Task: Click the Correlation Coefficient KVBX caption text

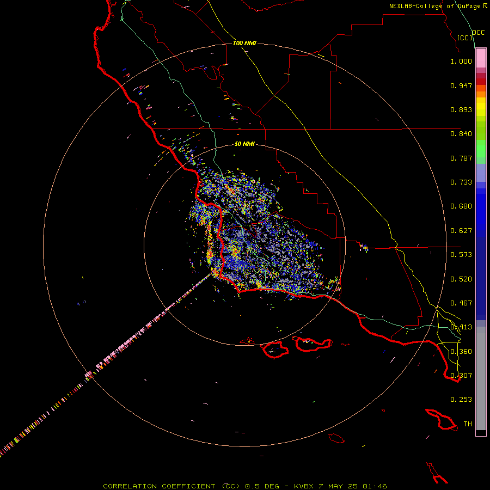Action: [x=245, y=486]
